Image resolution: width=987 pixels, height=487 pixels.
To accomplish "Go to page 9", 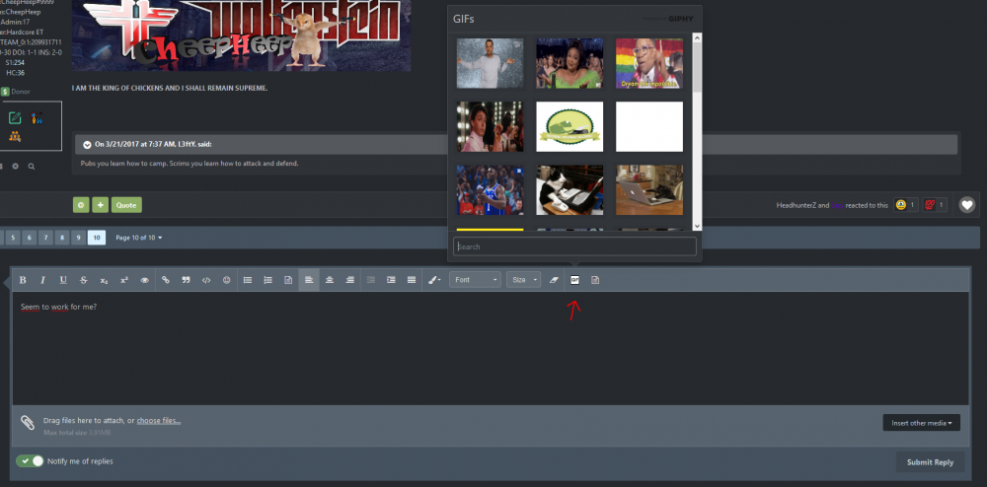I will click(x=78, y=238).
